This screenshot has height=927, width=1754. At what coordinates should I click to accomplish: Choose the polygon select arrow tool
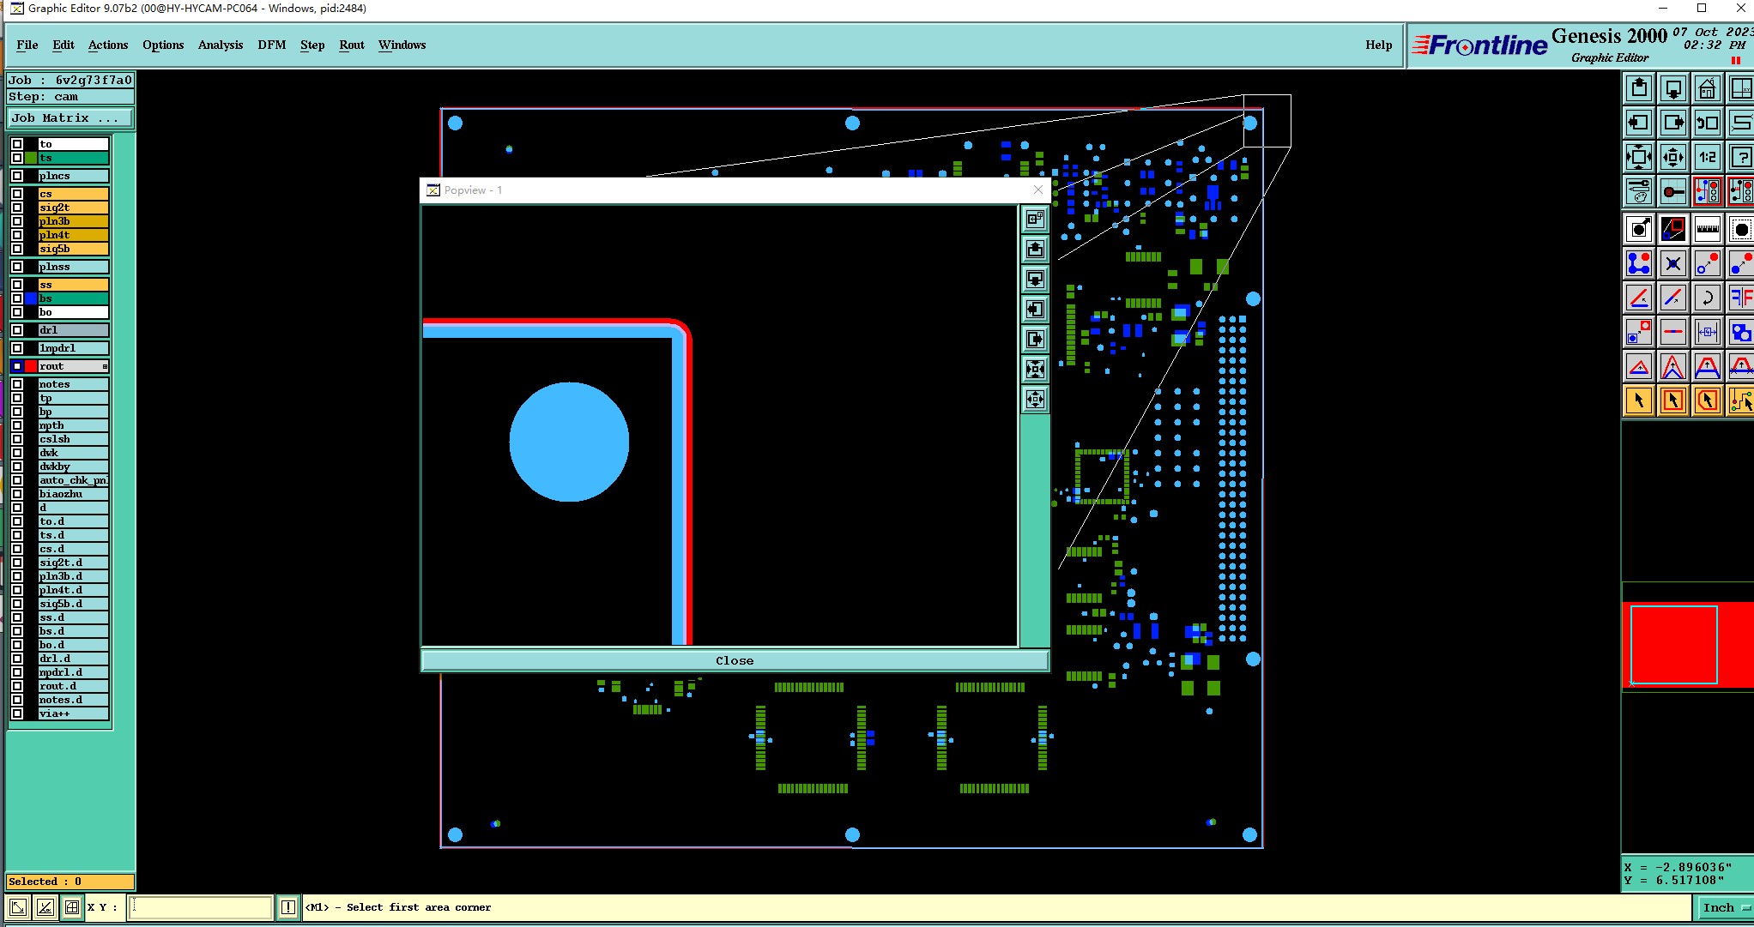pos(1708,400)
